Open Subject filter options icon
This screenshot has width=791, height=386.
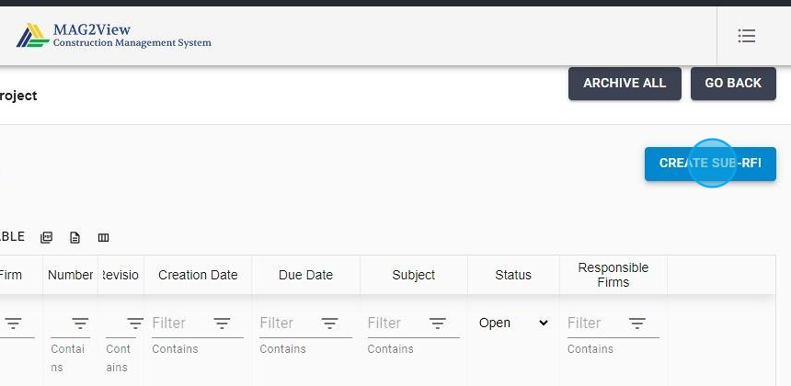click(438, 324)
